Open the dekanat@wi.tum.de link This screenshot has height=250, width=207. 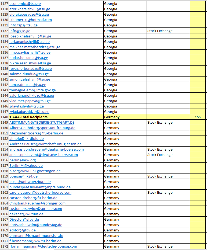26,214
